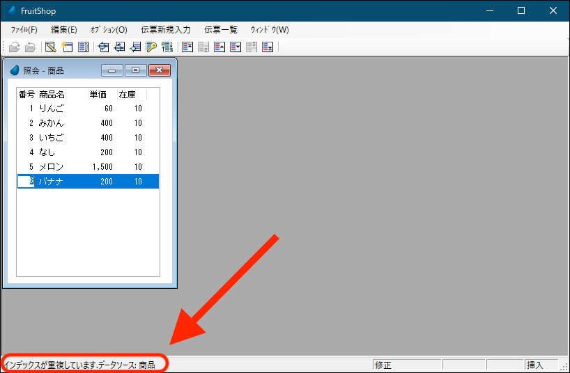Click the previous record up-arrow icon
Image resolution: width=570 pixels, height=373 pixels.
coord(219,47)
